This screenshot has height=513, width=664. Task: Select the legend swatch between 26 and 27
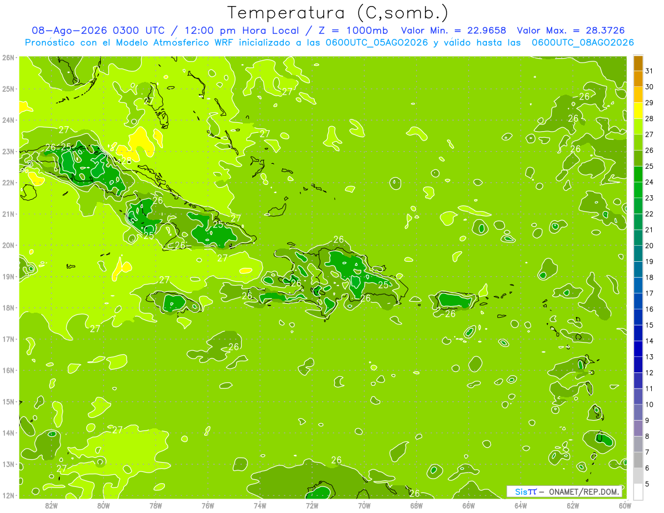coord(638,143)
